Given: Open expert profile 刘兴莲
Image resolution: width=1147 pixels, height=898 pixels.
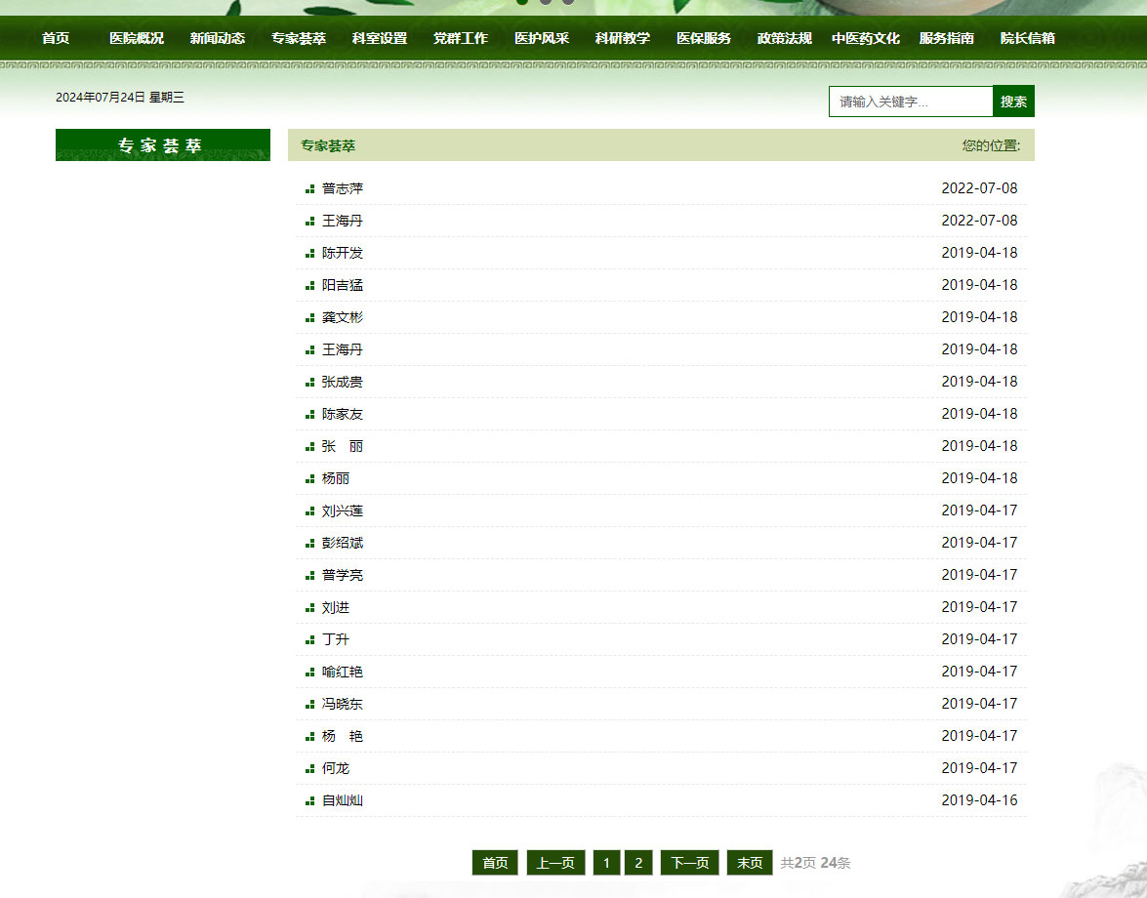Looking at the screenshot, I should (x=343, y=510).
